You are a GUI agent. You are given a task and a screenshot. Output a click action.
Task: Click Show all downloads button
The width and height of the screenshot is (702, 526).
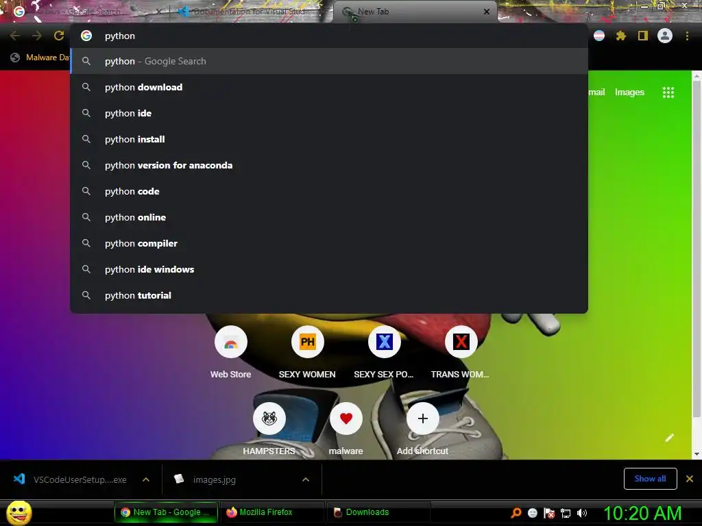pyautogui.click(x=650, y=479)
